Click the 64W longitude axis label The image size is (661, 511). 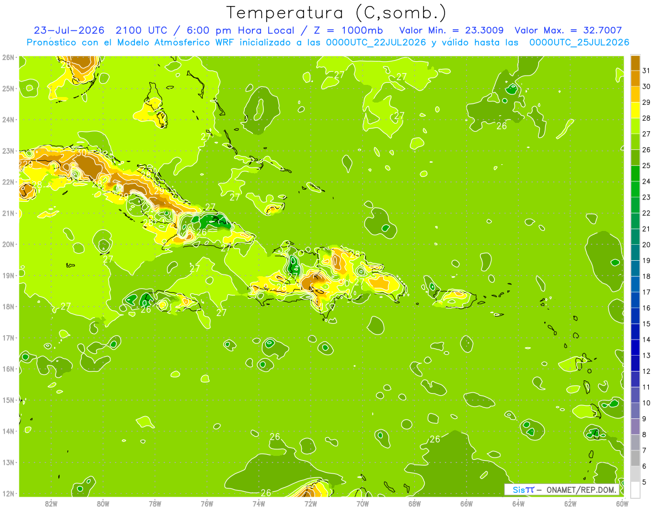[x=518, y=503]
